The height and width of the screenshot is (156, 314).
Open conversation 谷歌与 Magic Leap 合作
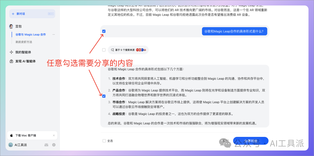click(31, 34)
